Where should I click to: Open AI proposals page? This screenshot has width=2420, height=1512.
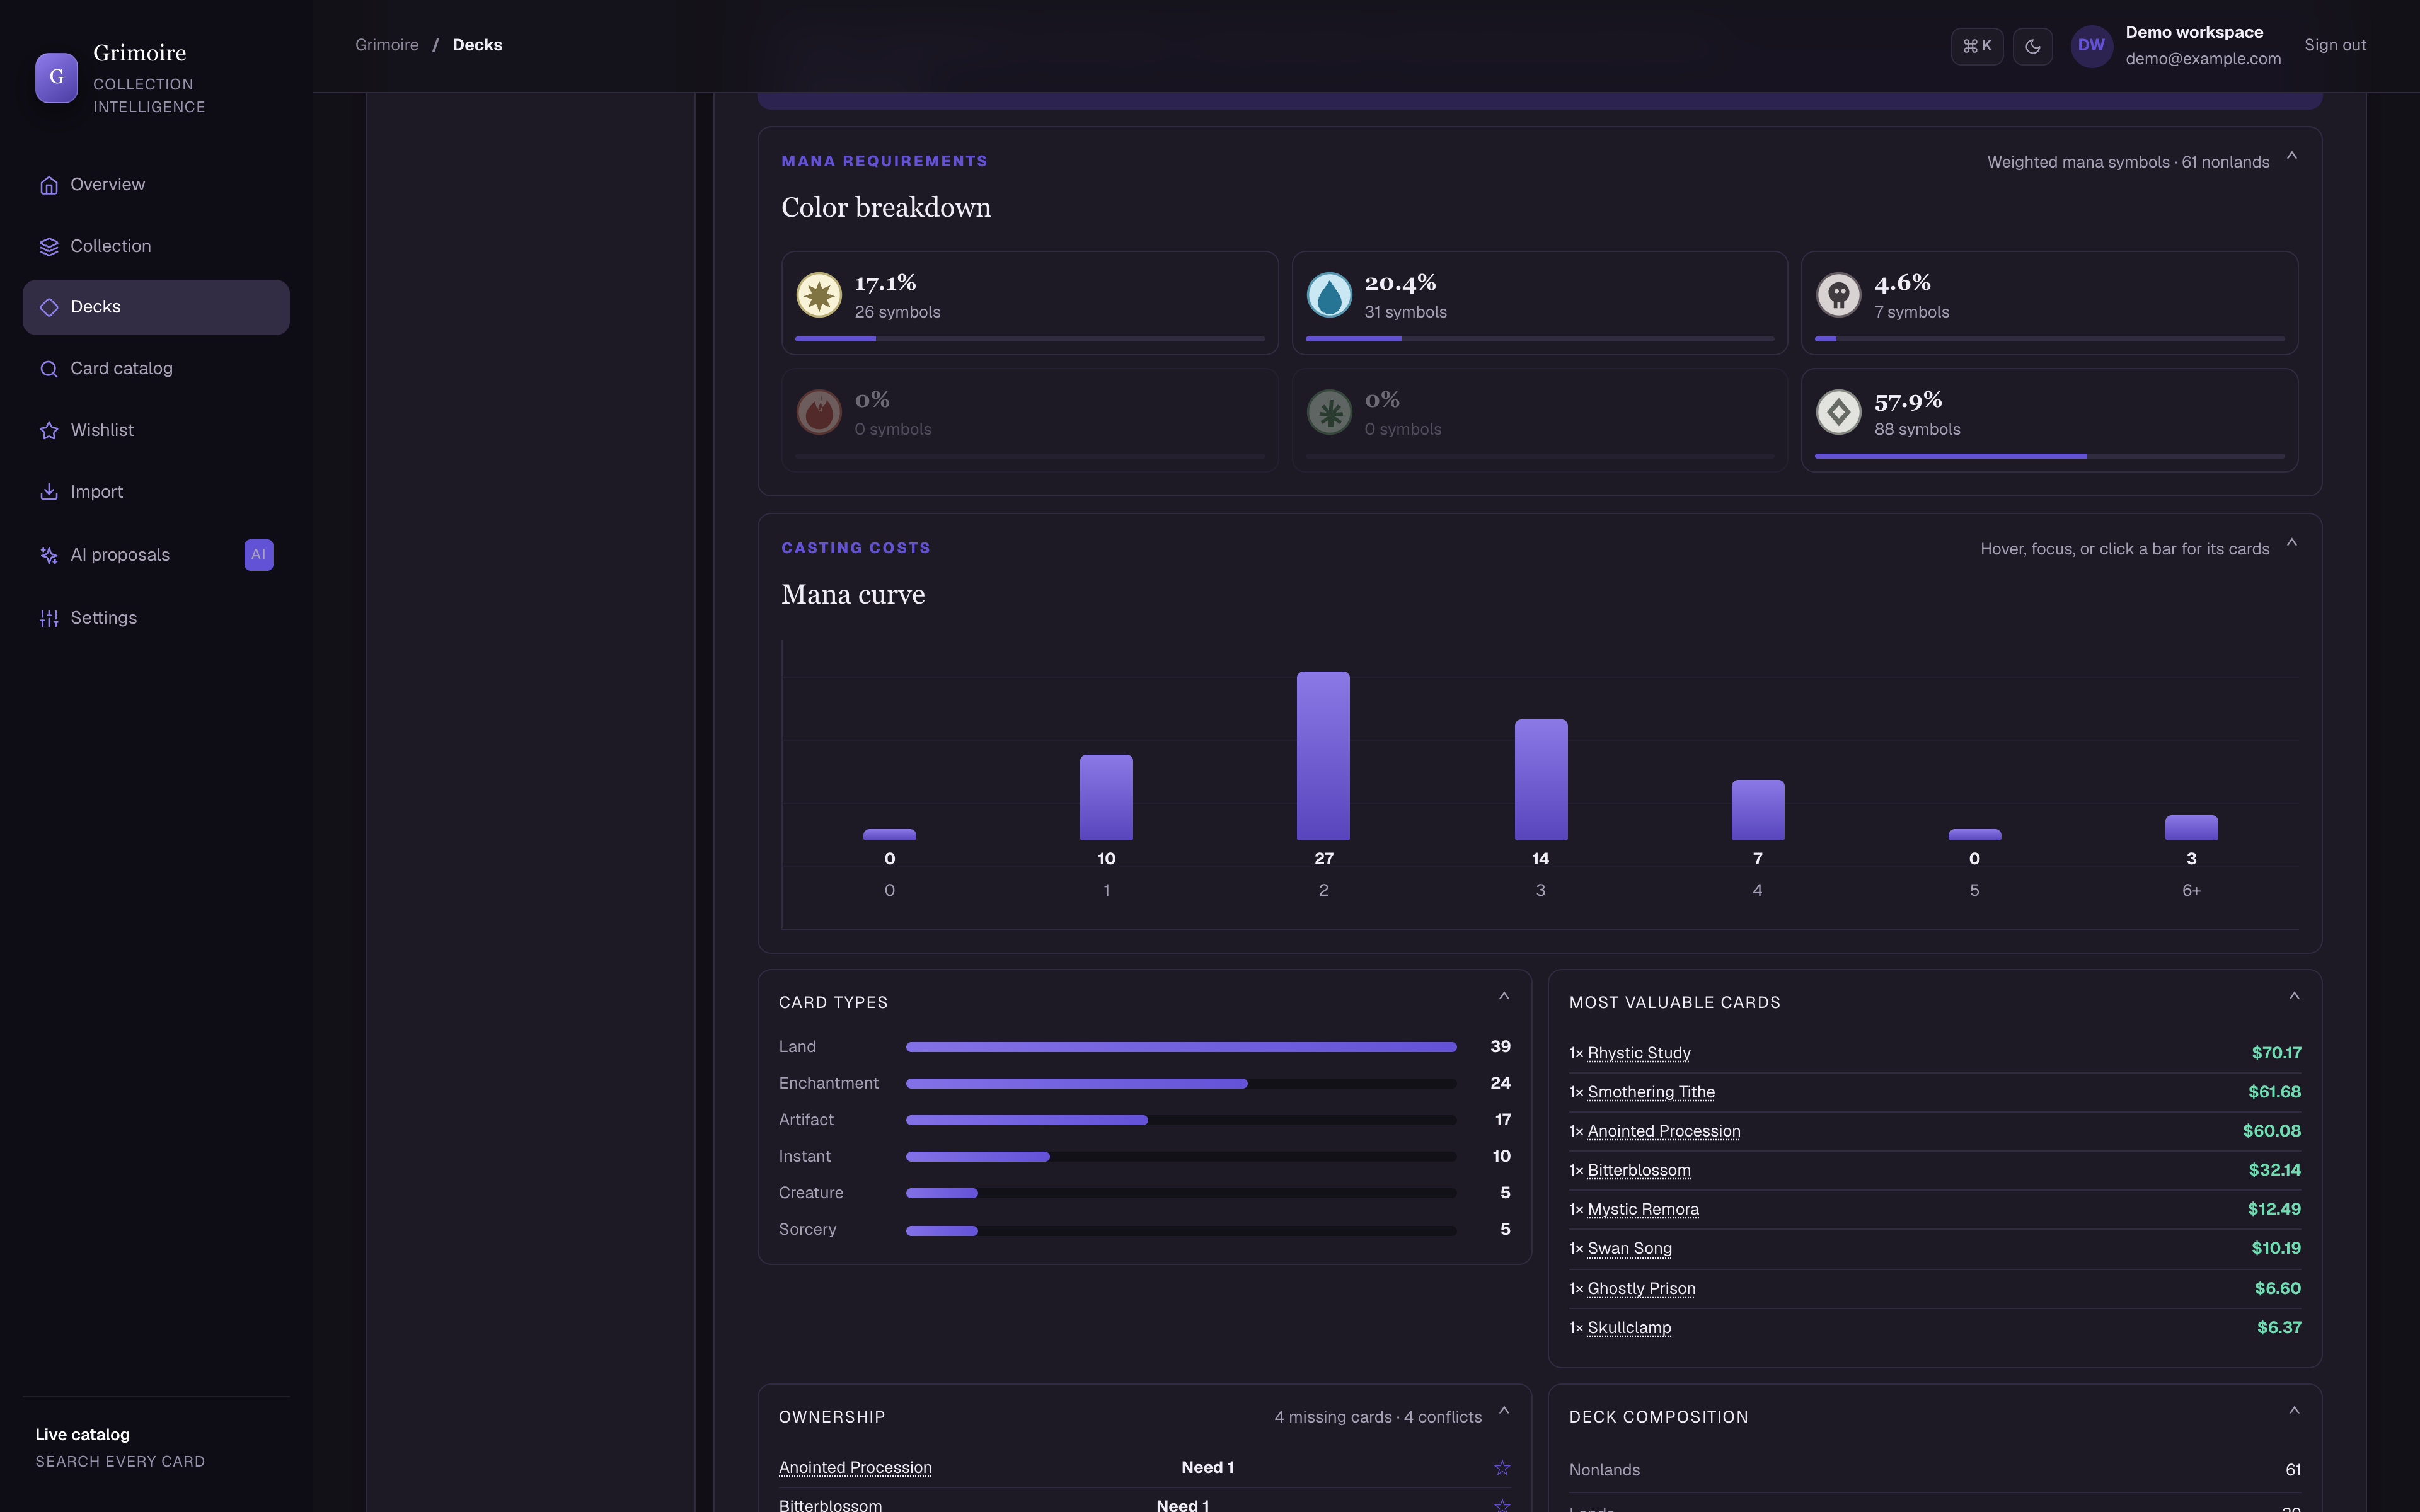(156, 555)
